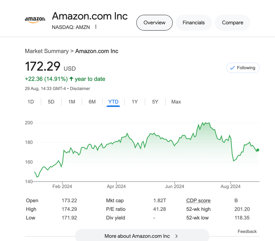The height and width of the screenshot is (241, 275).
Task: Open the Financials tab
Action: pyautogui.click(x=194, y=23)
